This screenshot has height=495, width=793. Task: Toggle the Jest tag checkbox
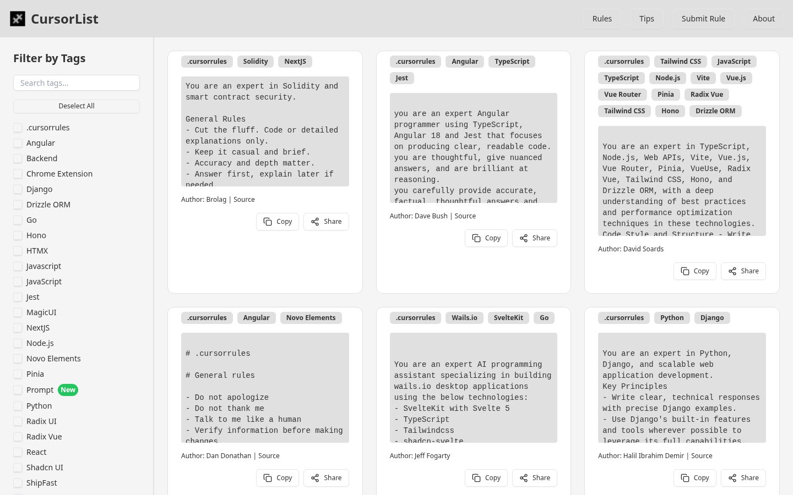18,297
